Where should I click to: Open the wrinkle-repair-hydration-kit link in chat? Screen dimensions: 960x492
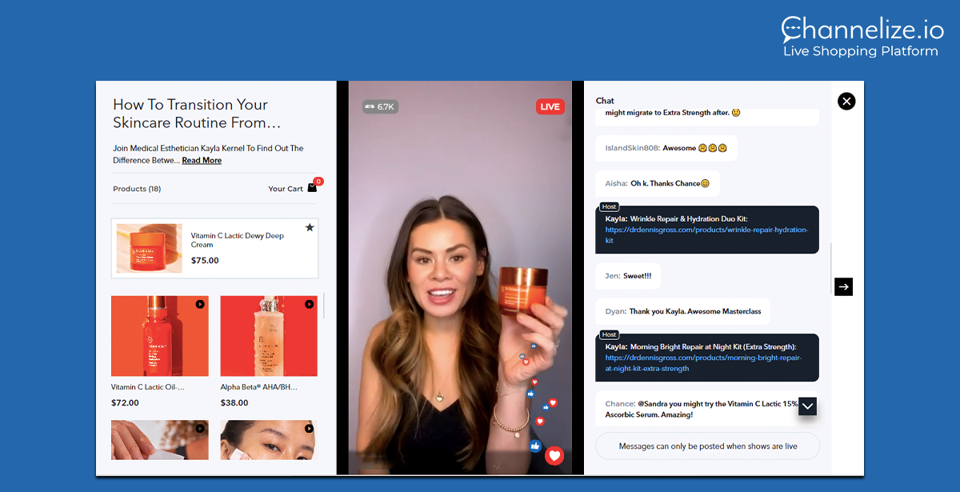pos(706,235)
